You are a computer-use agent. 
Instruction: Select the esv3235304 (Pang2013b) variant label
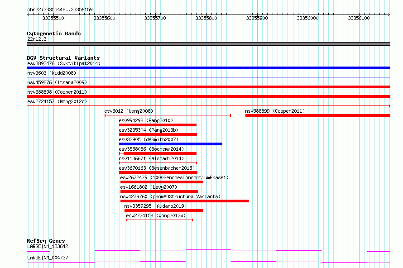point(149,130)
